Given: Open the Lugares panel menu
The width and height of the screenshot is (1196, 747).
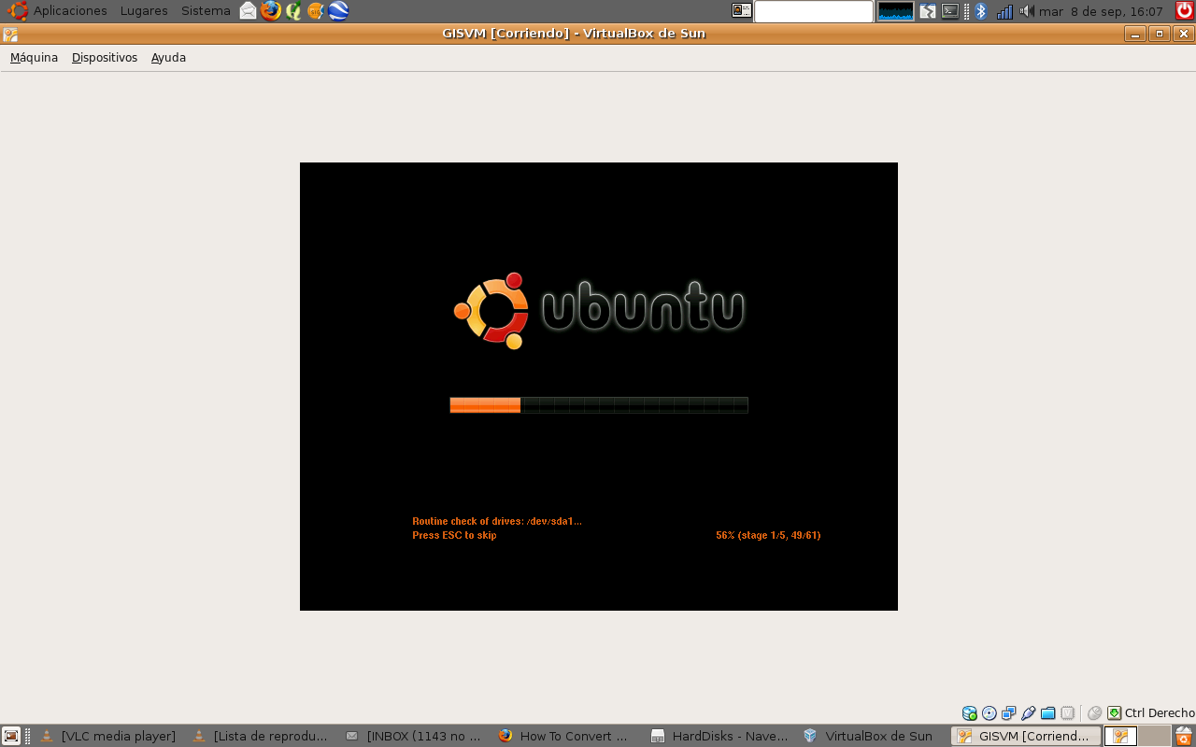Looking at the screenshot, I should tap(144, 11).
